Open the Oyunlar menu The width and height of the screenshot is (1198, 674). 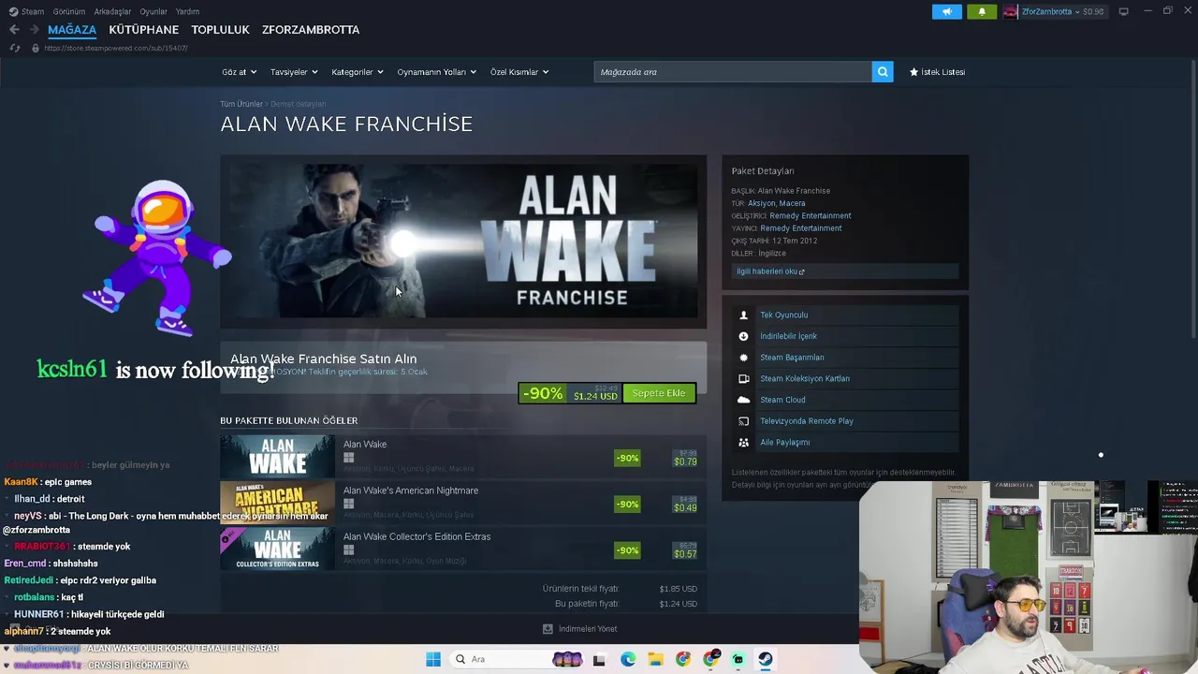(x=153, y=11)
